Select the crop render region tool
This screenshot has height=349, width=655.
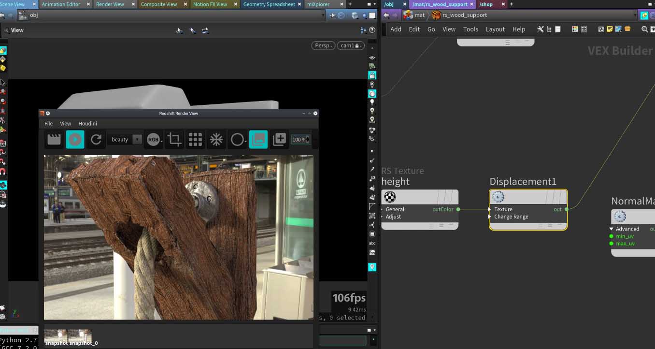point(174,140)
